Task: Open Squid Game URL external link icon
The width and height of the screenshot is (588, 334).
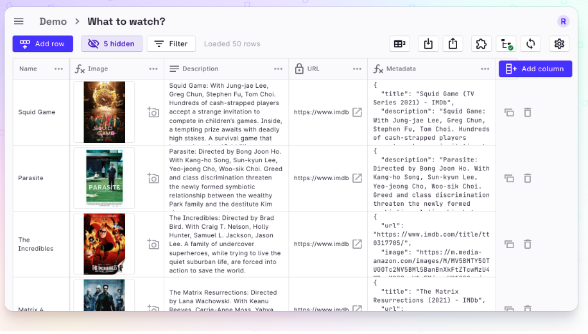Action: 358,112
